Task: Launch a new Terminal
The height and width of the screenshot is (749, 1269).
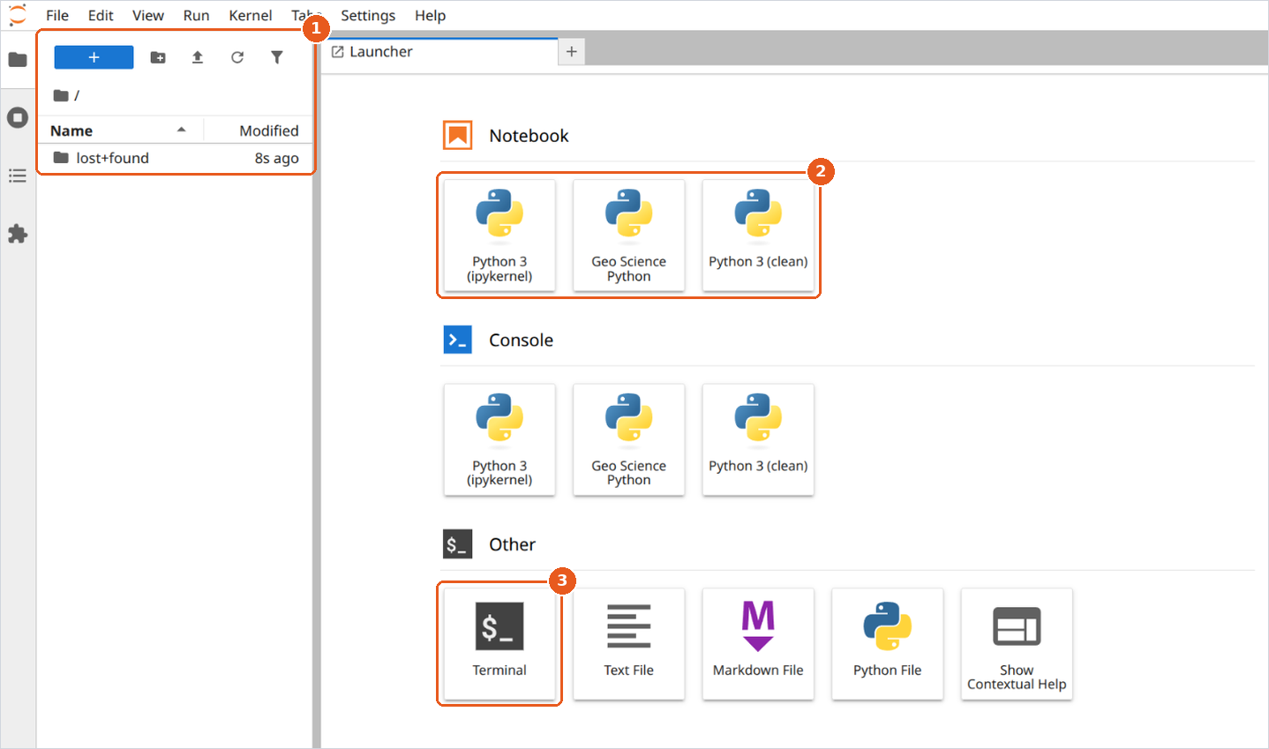Action: [499, 644]
